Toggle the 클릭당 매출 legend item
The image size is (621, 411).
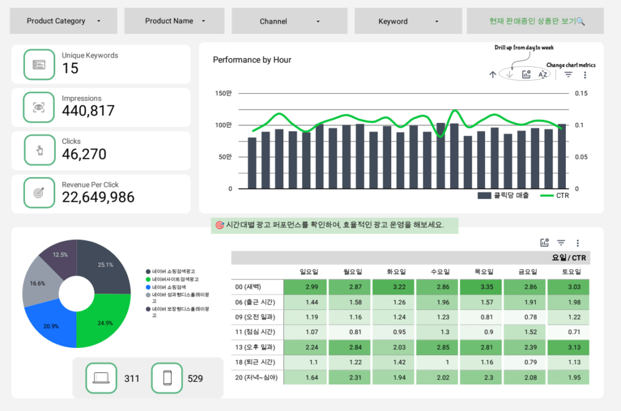click(x=503, y=195)
